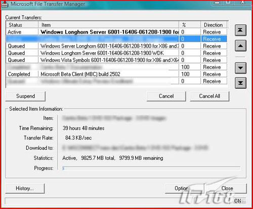Select the queued Windows Vista Symbols item
The height and width of the screenshot is (209, 253).
click(116, 60)
